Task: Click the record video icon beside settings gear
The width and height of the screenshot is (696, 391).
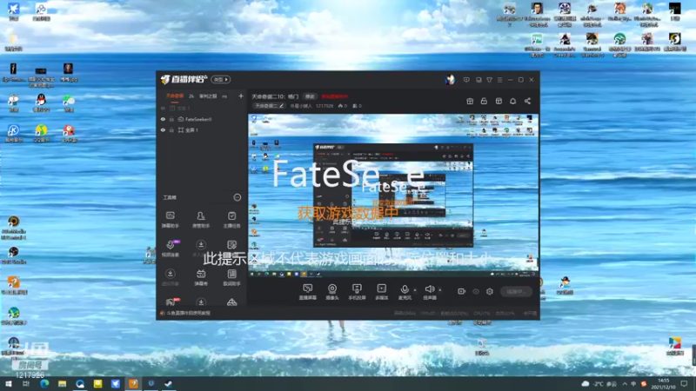Action: click(x=462, y=291)
